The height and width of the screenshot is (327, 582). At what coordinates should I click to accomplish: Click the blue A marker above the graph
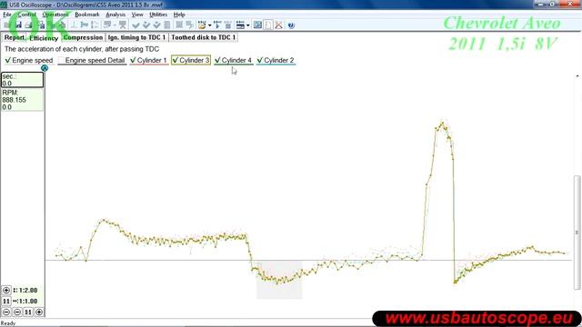coord(45,68)
